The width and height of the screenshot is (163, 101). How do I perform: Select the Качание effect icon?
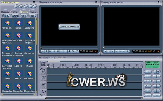(18, 61)
